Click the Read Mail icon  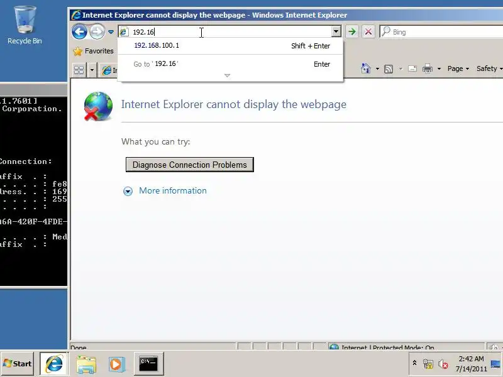point(412,68)
